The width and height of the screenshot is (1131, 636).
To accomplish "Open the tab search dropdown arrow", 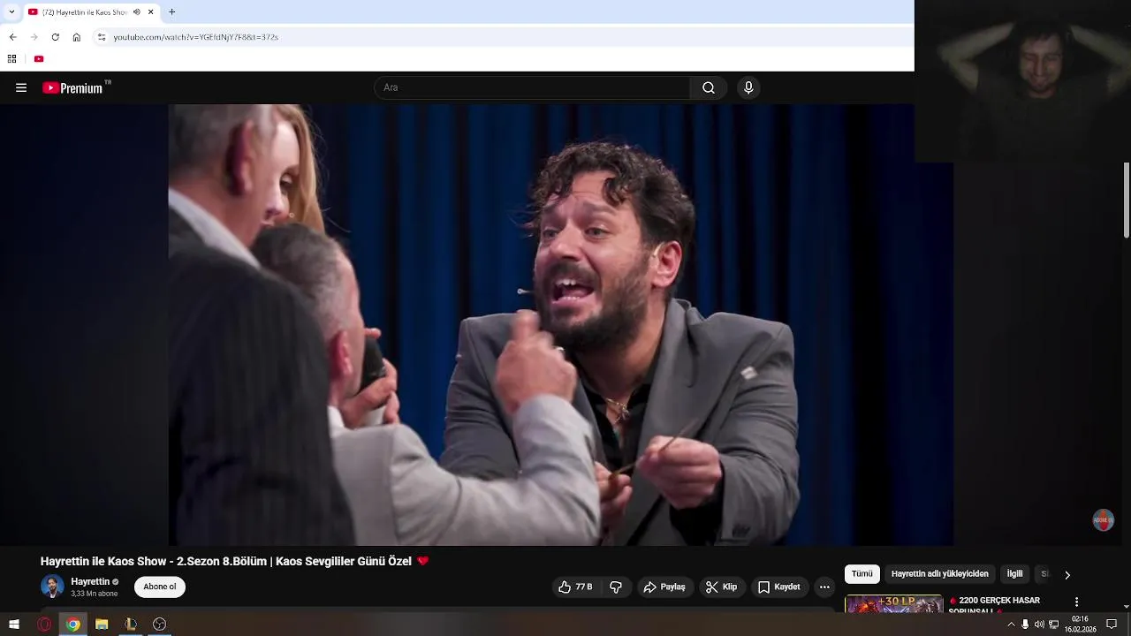I will click(11, 12).
